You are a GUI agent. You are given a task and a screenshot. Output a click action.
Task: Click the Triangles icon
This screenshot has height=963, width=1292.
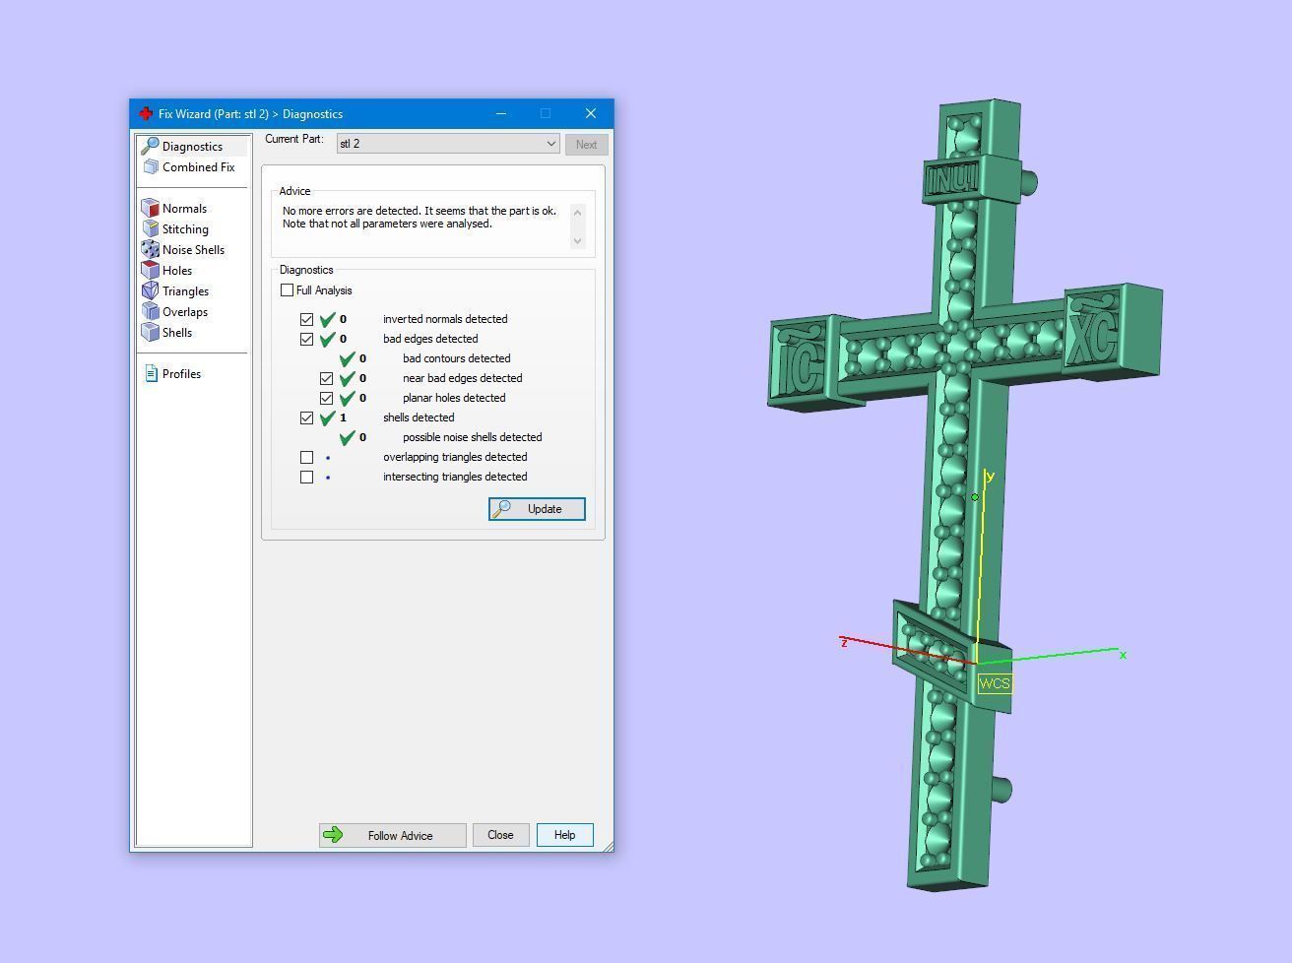click(x=150, y=290)
